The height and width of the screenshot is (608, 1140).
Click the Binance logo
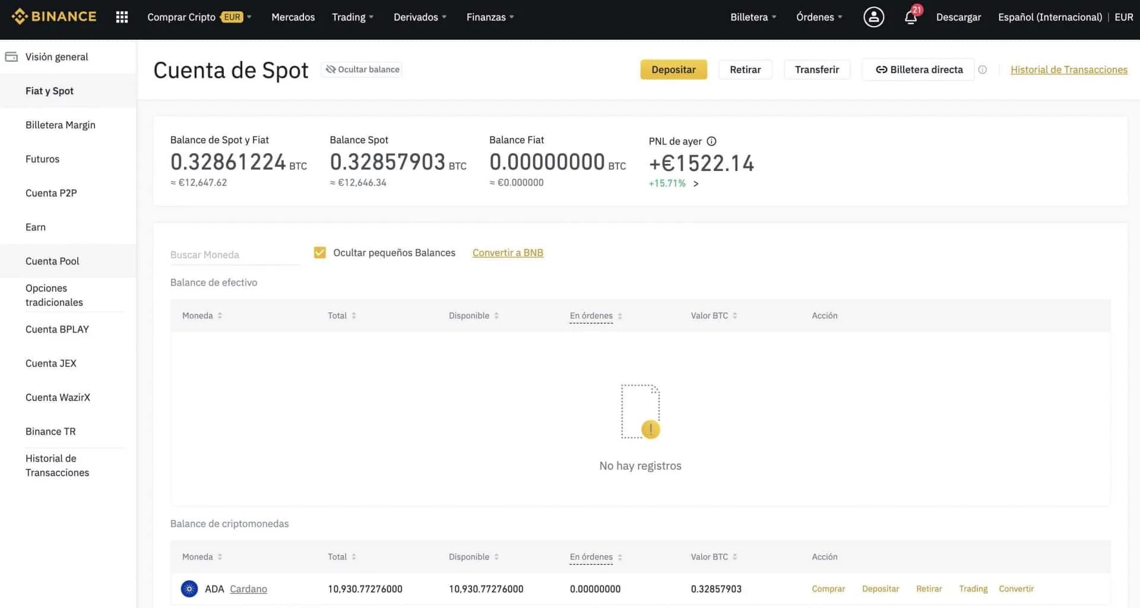pyautogui.click(x=54, y=17)
